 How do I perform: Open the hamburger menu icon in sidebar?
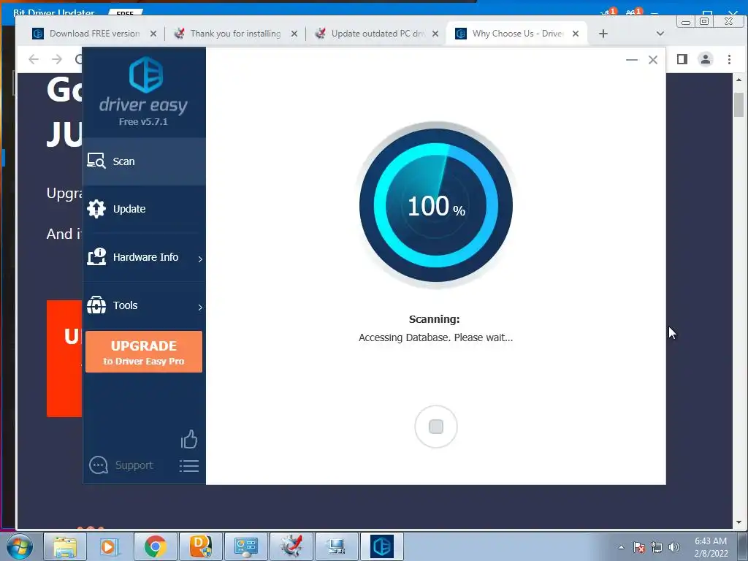click(189, 466)
